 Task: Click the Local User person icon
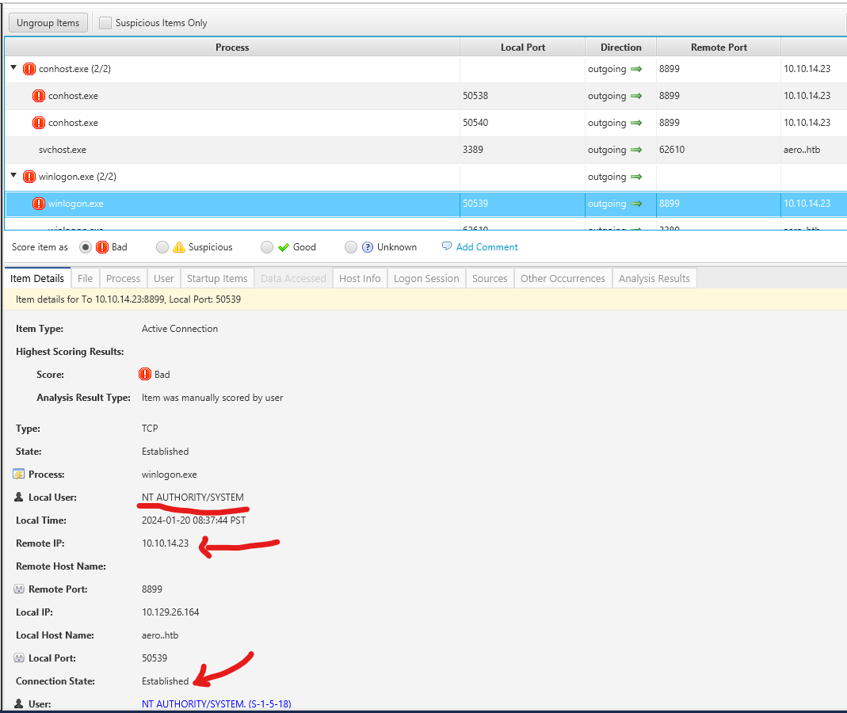(19, 498)
